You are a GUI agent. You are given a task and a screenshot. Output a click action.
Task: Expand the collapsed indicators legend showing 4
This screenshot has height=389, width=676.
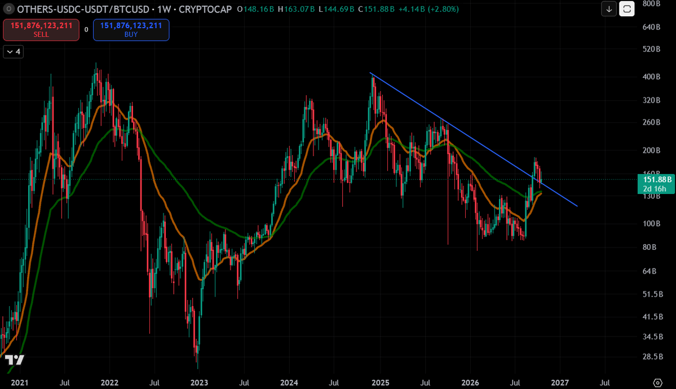(x=14, y=52)
